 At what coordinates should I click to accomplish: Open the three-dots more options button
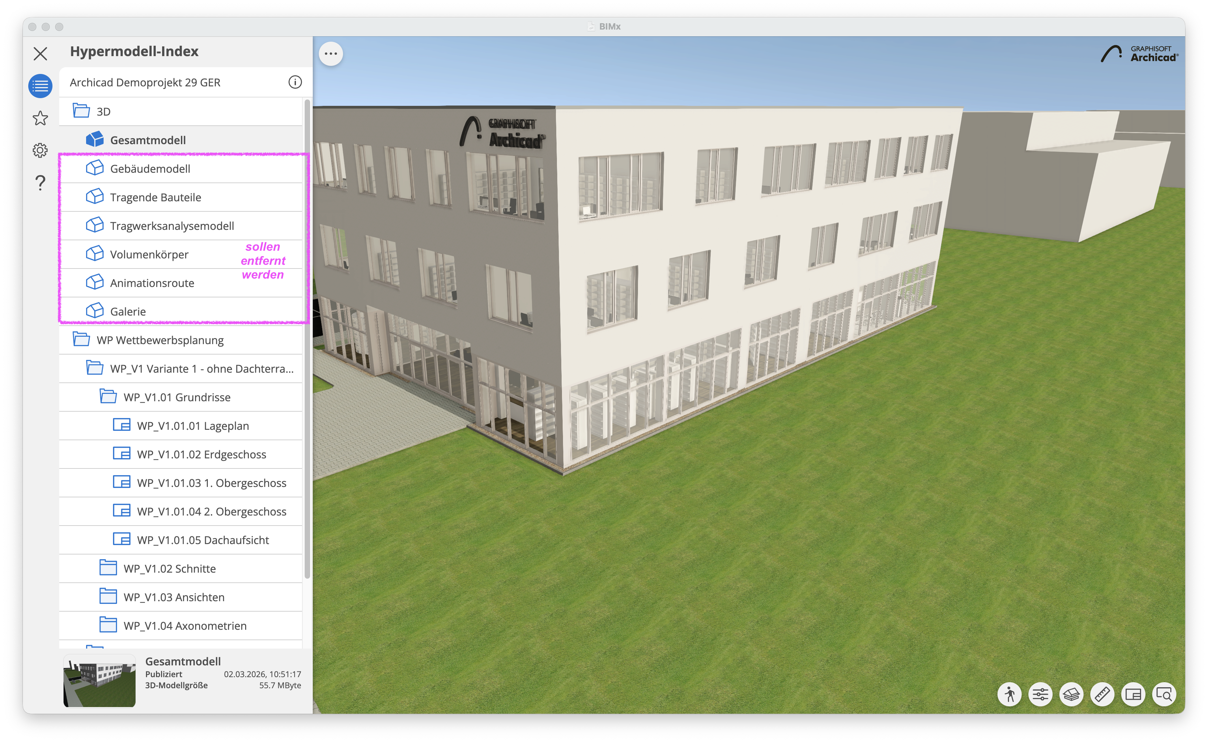pyautogui.click(x=331, y=53)
